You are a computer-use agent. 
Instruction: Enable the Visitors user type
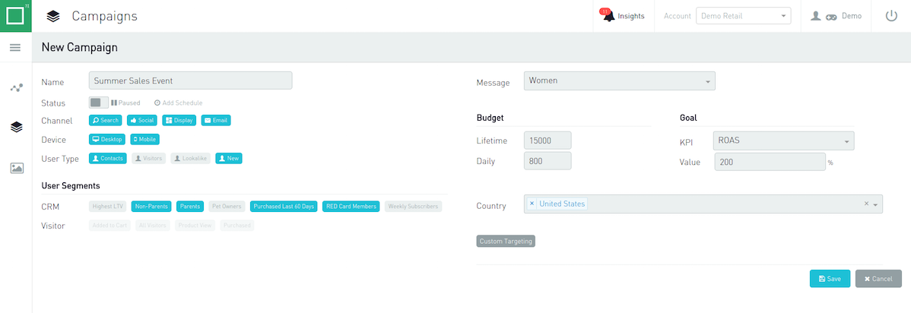tap(149, 158)
